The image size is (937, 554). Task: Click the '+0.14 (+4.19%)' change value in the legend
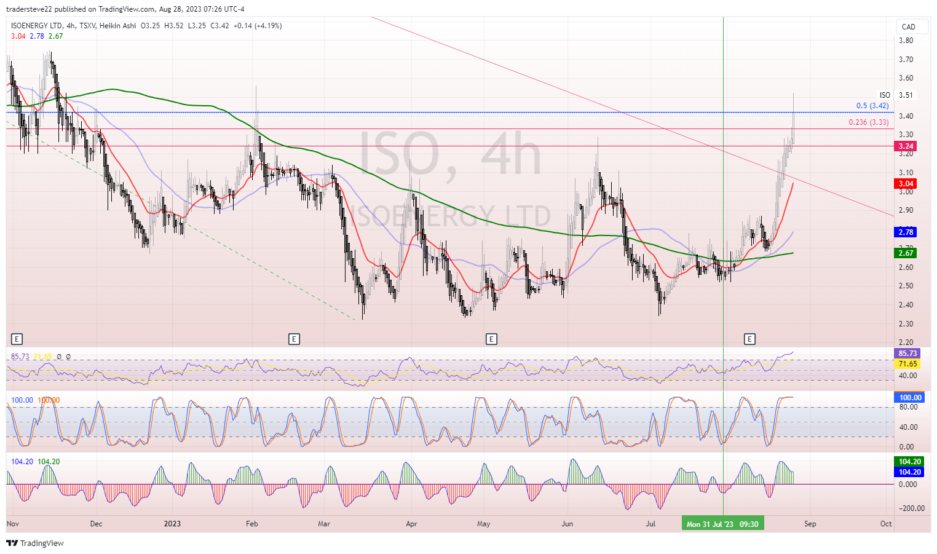[x=258, y=26]
